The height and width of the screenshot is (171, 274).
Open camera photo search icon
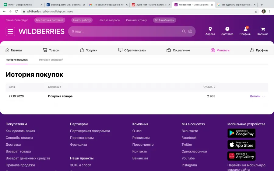(190, 31)
